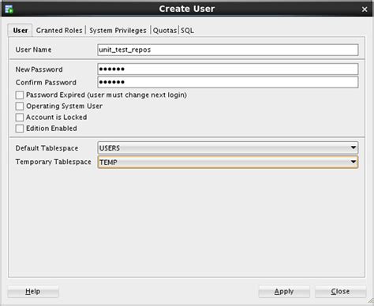Click the Close button
374x306 pixels.
(340, 292)
